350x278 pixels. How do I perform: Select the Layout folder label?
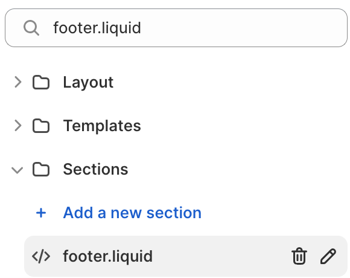coord(88,82)
